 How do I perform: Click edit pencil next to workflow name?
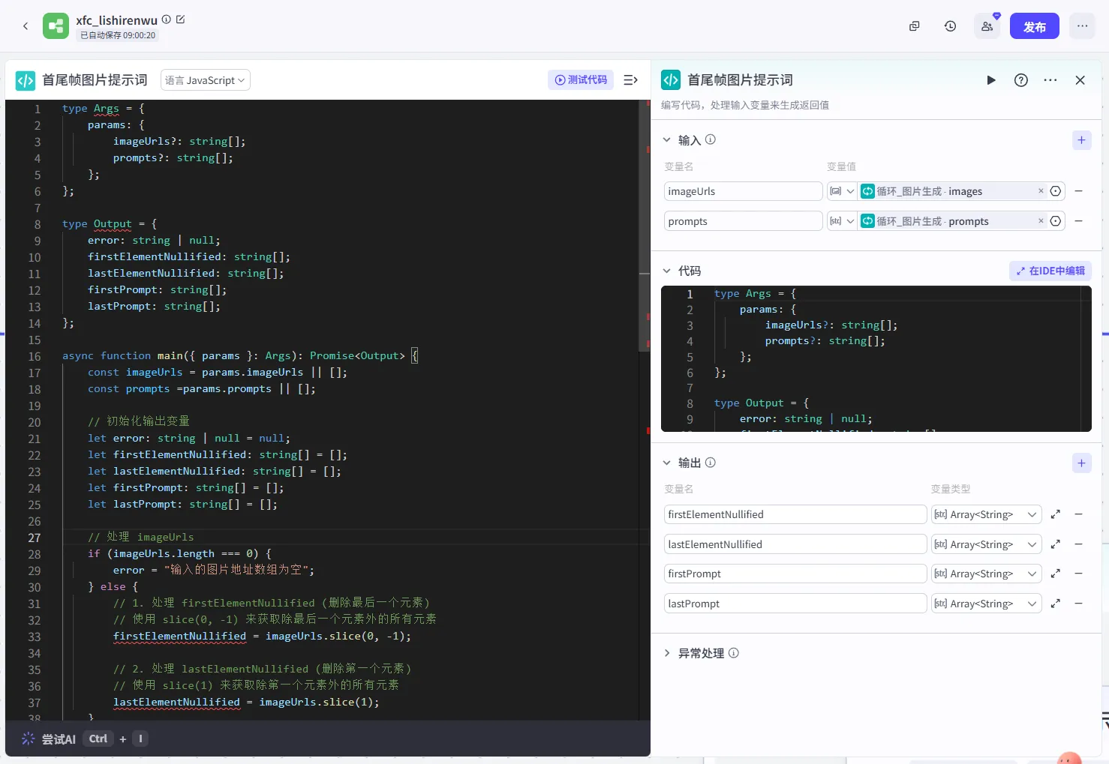pos(180,19)
